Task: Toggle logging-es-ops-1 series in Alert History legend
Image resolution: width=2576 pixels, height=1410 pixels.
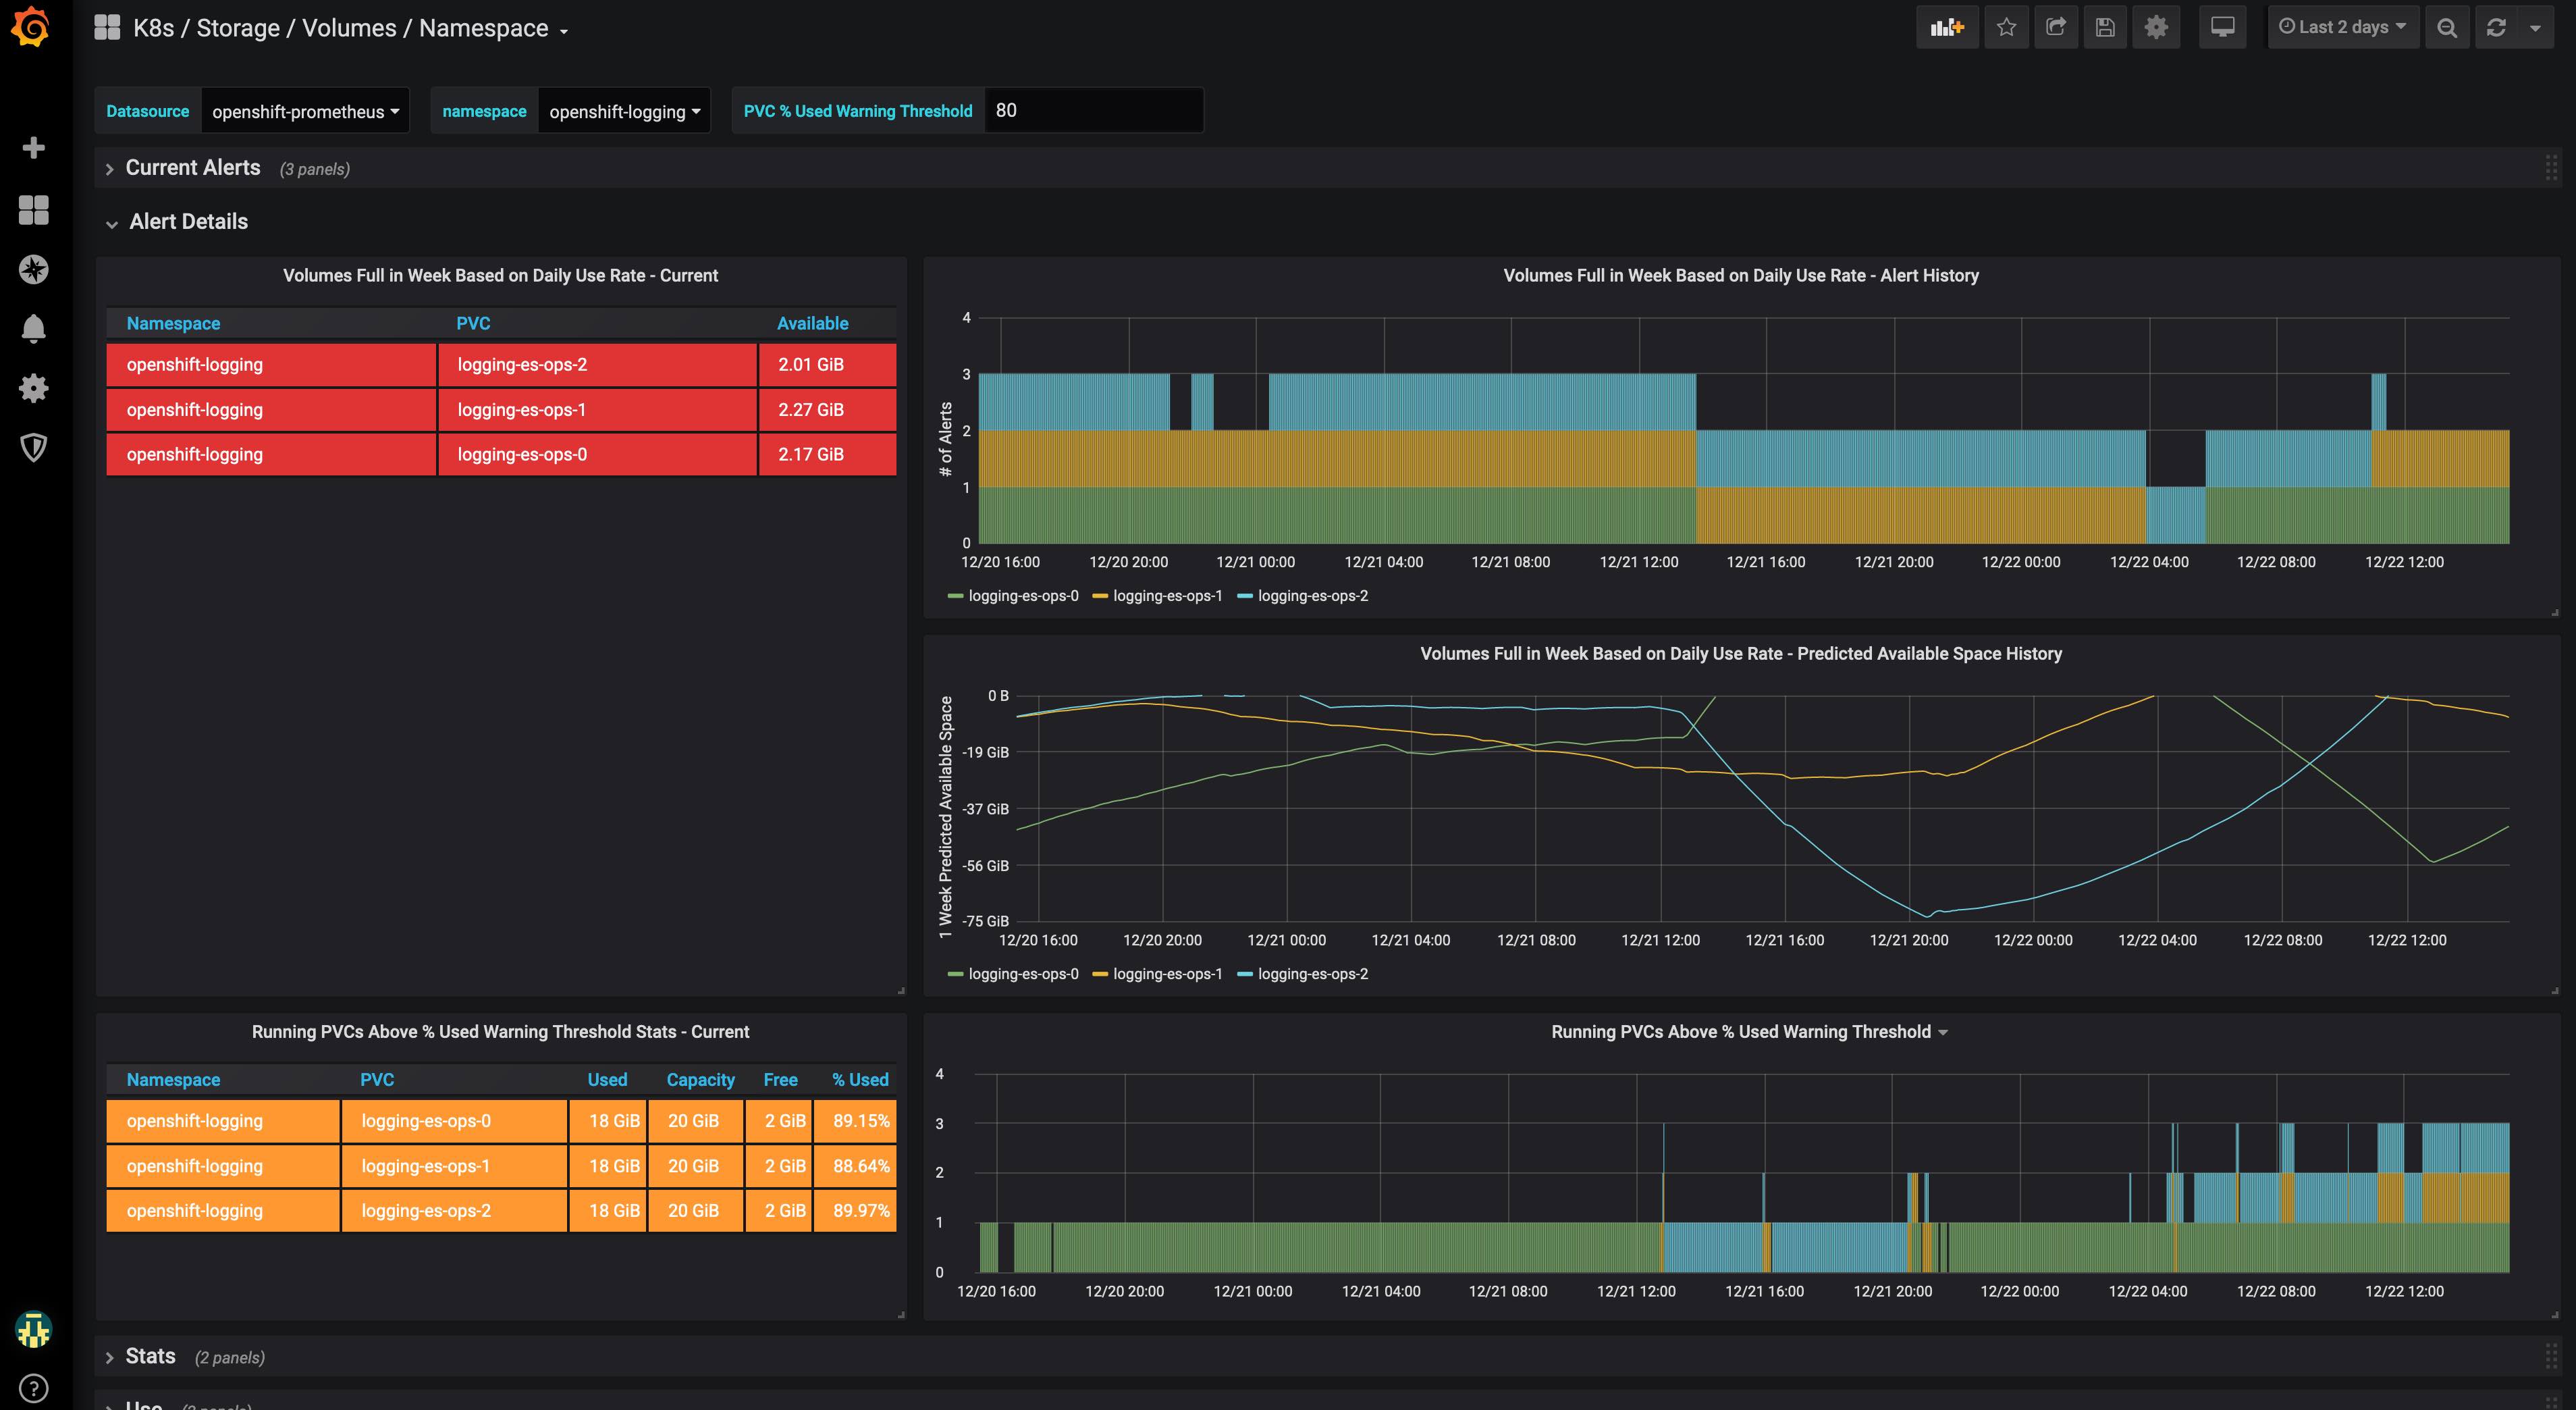Action: point(1167,596)
